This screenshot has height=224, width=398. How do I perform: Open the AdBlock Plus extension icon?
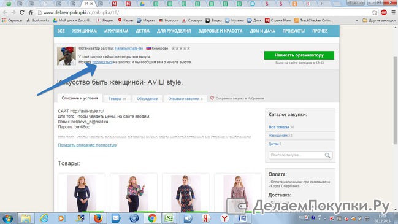(384, 12)
